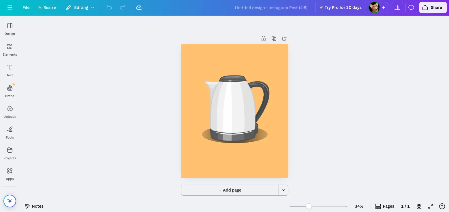
Task: Expand the hamburger menu
Action: click(10, 7)
